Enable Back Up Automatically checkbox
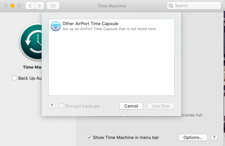Viewport: 225px width, 146px height. click(14, 78)
